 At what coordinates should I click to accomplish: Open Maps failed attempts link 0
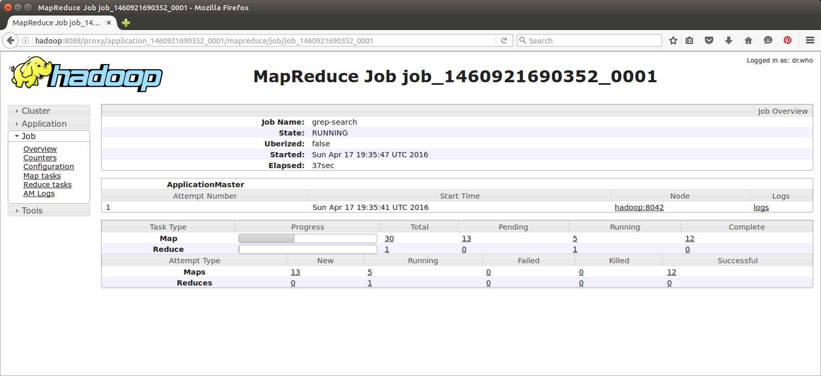[x=489, y=272]
